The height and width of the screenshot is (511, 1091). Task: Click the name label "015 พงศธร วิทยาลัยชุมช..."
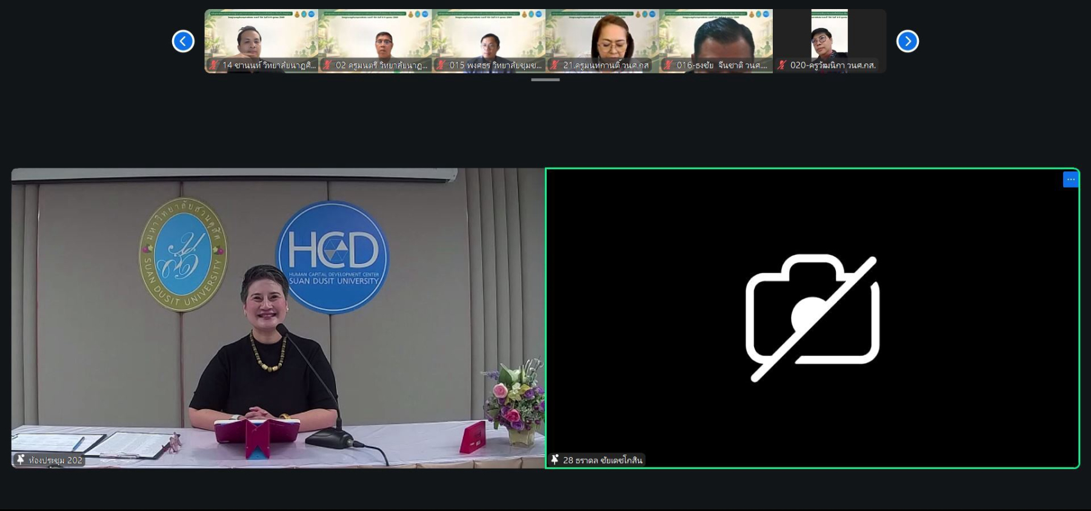(496, 65)
